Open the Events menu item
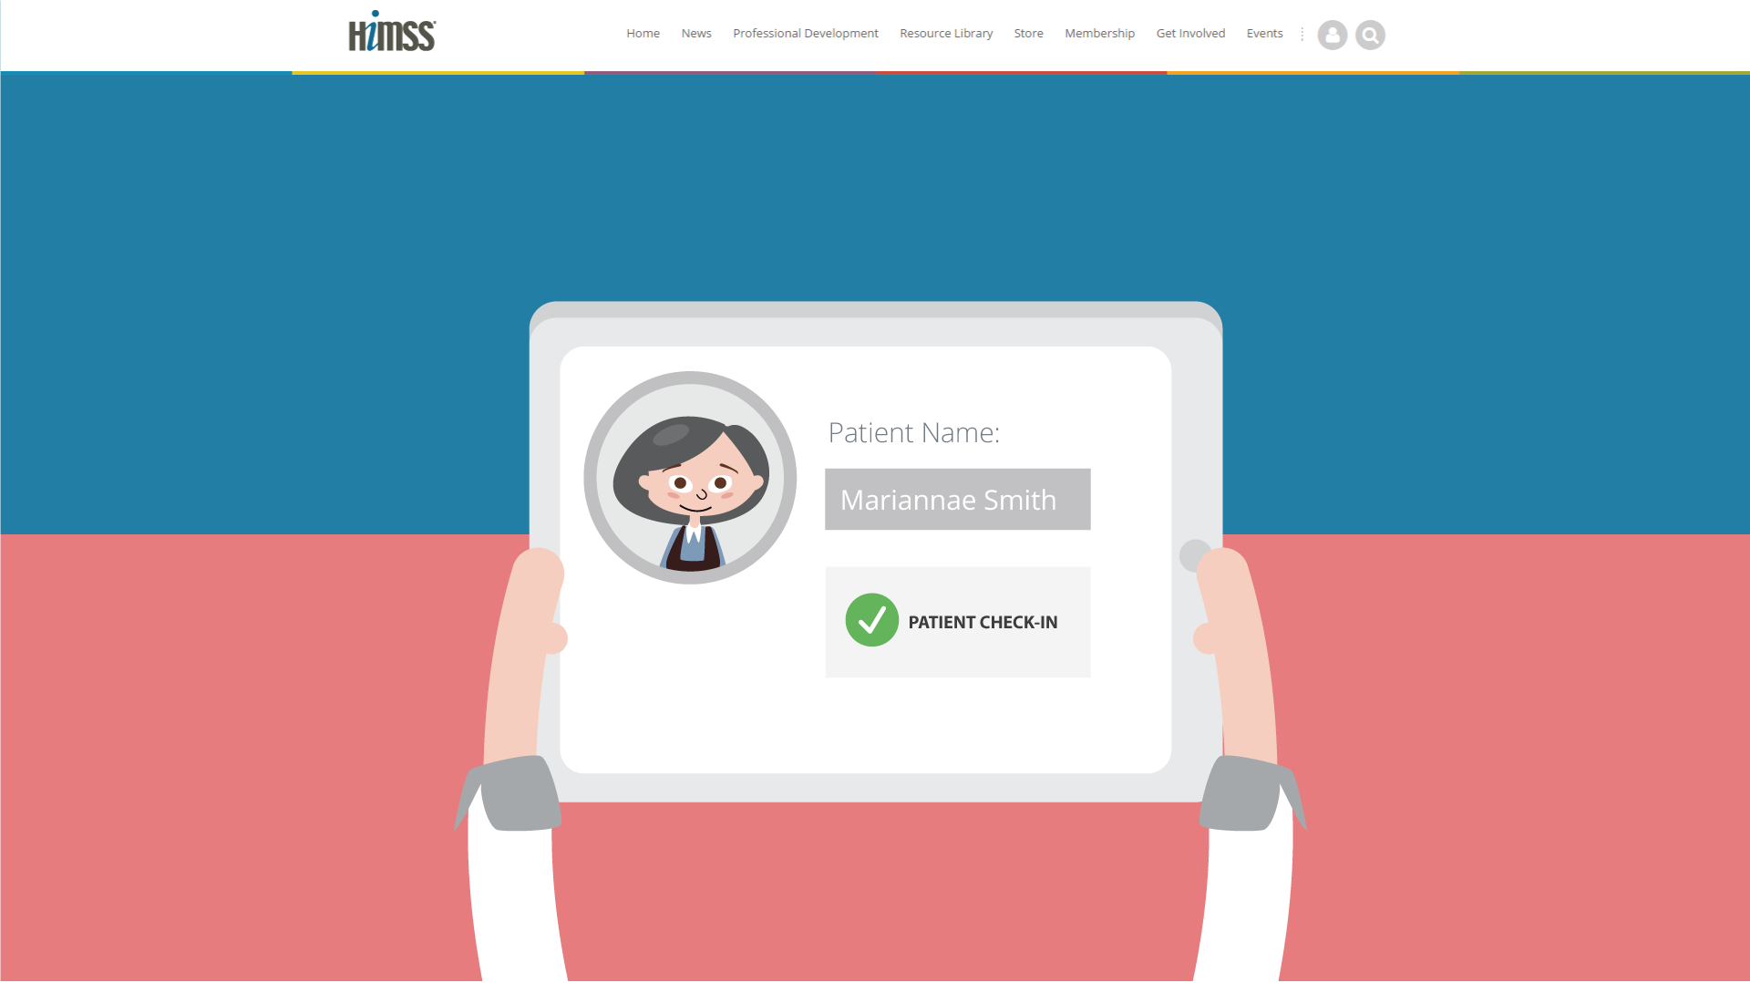 tap(1264, 34)
